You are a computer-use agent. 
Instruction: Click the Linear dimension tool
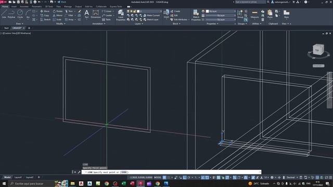coord(107,11)
